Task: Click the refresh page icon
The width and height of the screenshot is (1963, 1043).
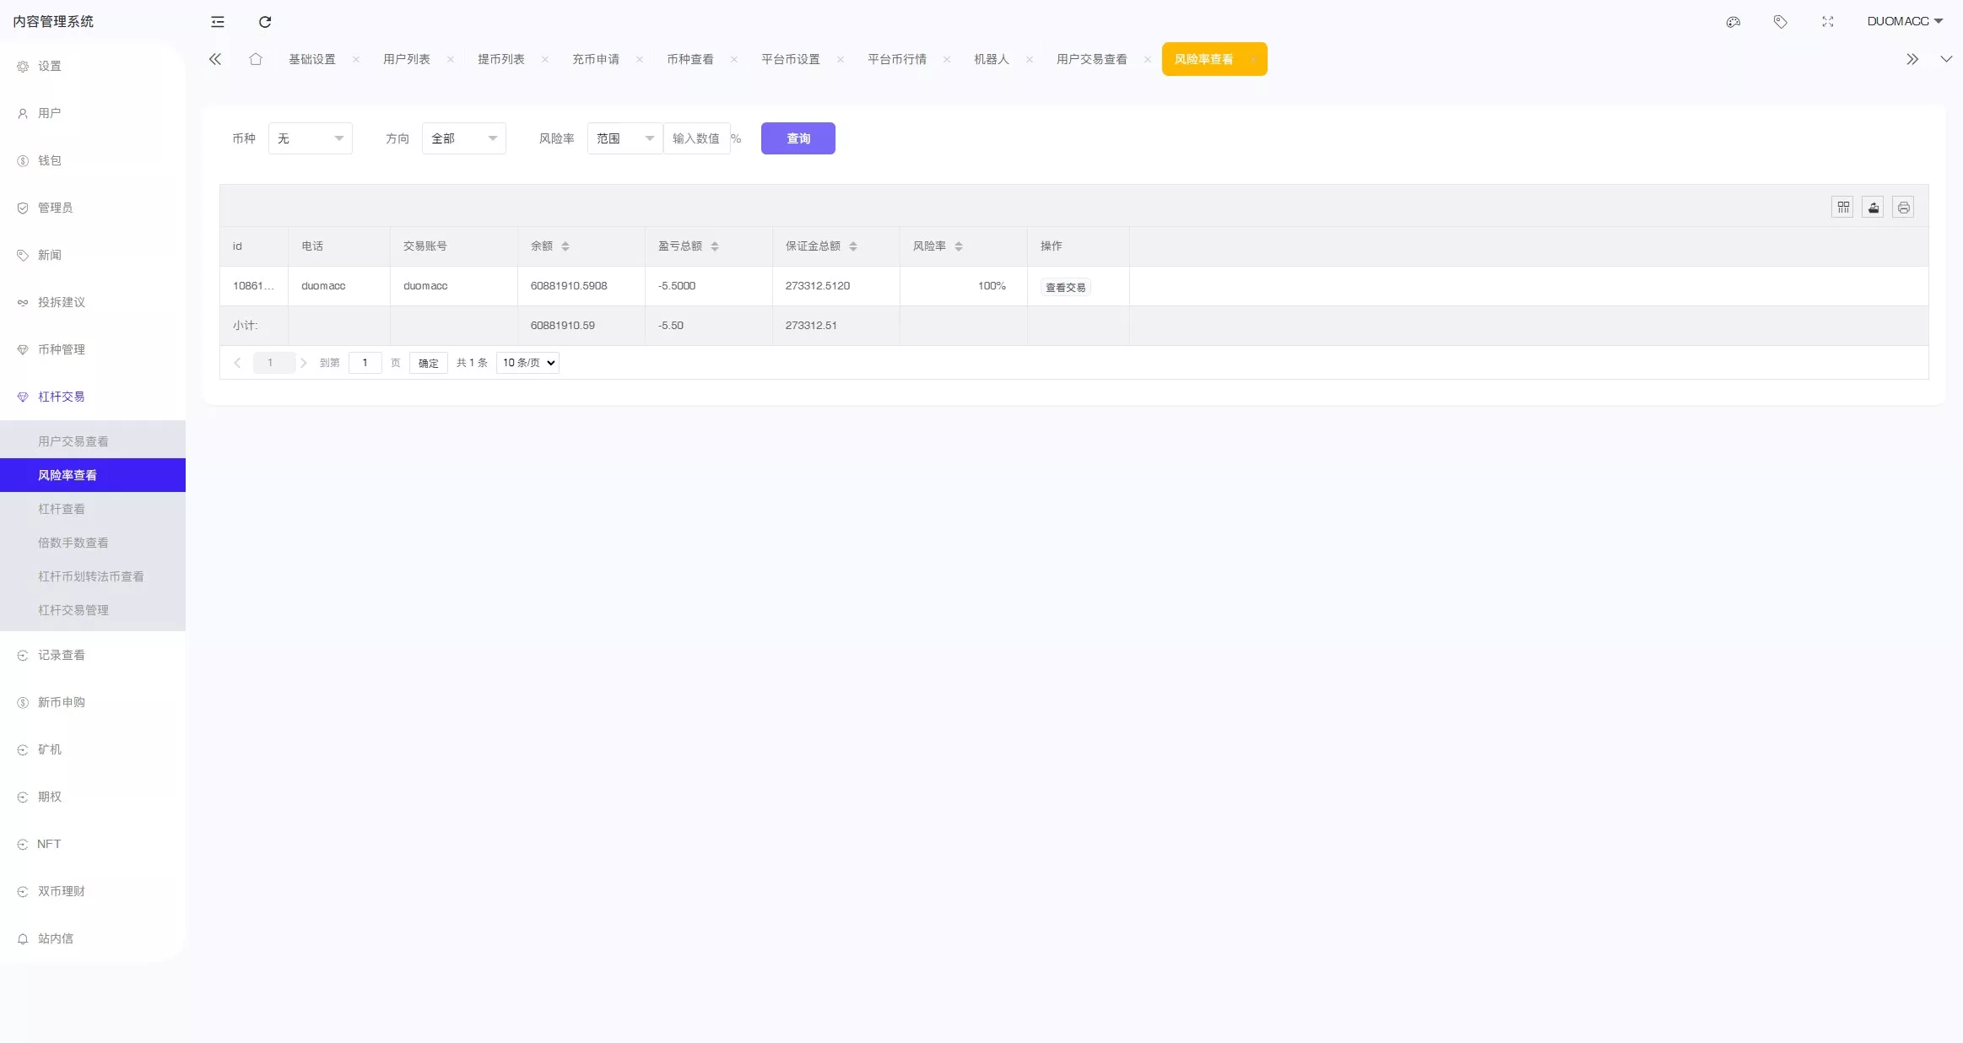Action: tap(265, 22)
